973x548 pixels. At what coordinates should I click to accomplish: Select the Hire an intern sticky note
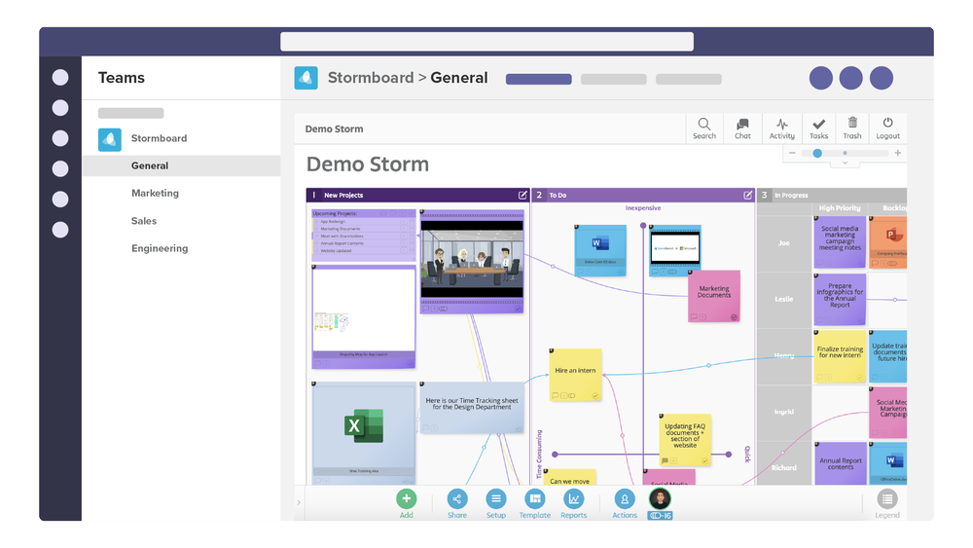pos(575,374)
